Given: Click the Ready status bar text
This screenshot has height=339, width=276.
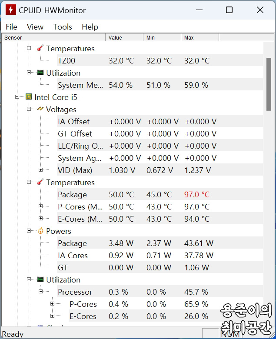Looking at the screenshot, I should click(13, 334).
